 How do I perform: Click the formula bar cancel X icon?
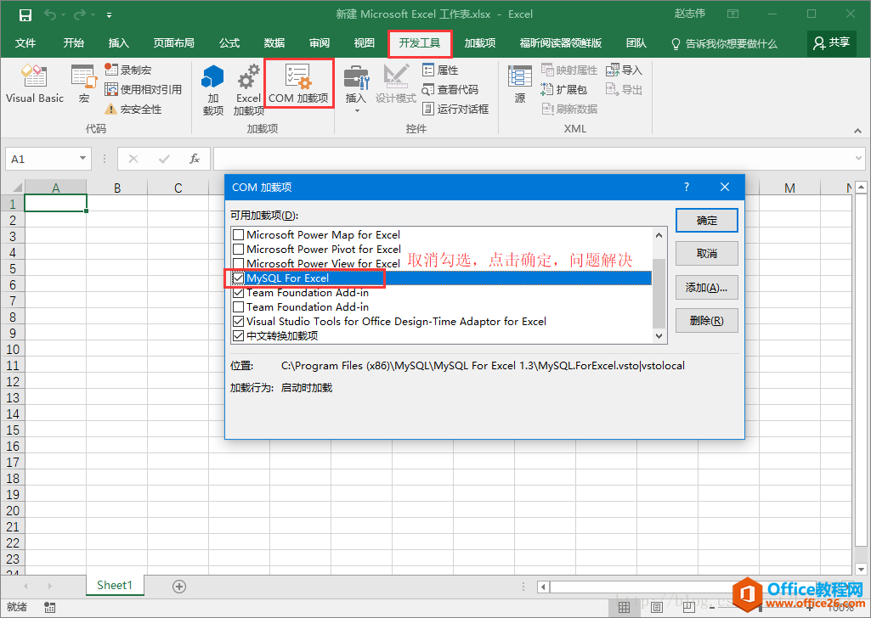[133, 159]
